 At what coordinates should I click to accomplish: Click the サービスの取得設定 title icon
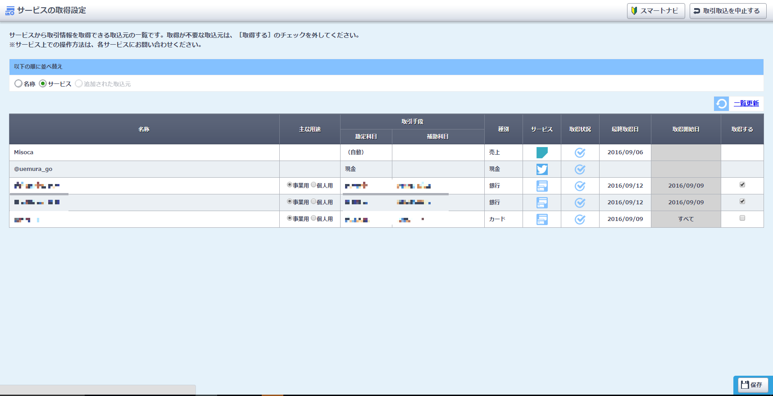(x=10, y=11)
